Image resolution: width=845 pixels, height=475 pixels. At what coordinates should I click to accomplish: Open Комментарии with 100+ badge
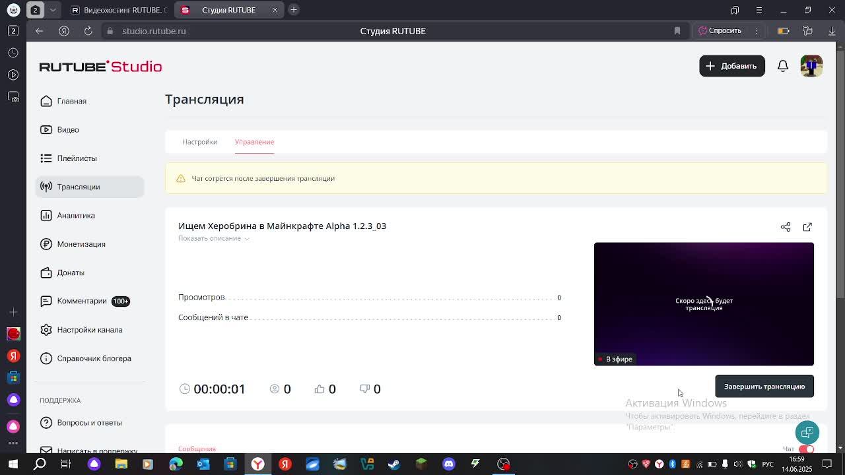click(x=90, y=301)
